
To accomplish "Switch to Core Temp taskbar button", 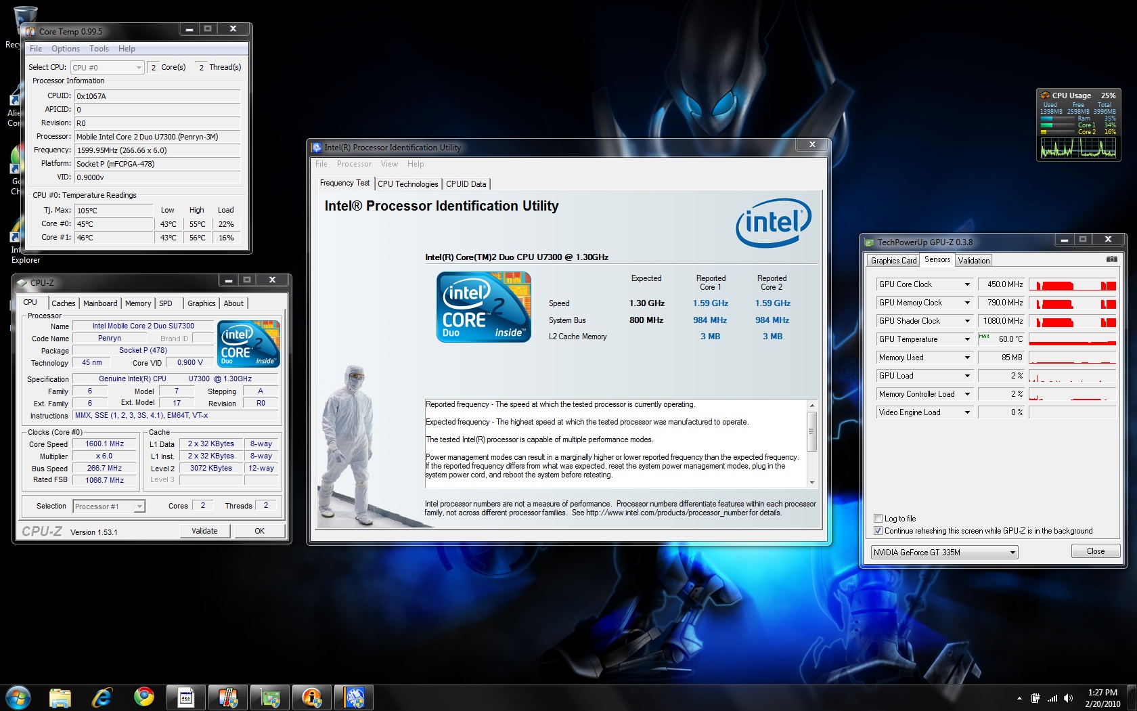I will [x=228, y=697].
